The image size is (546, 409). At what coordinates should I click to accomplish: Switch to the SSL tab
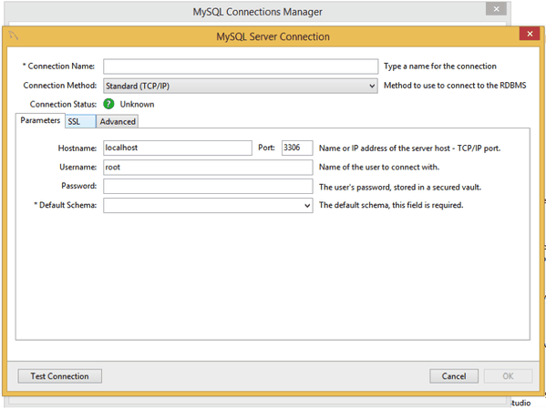(80, 121)
